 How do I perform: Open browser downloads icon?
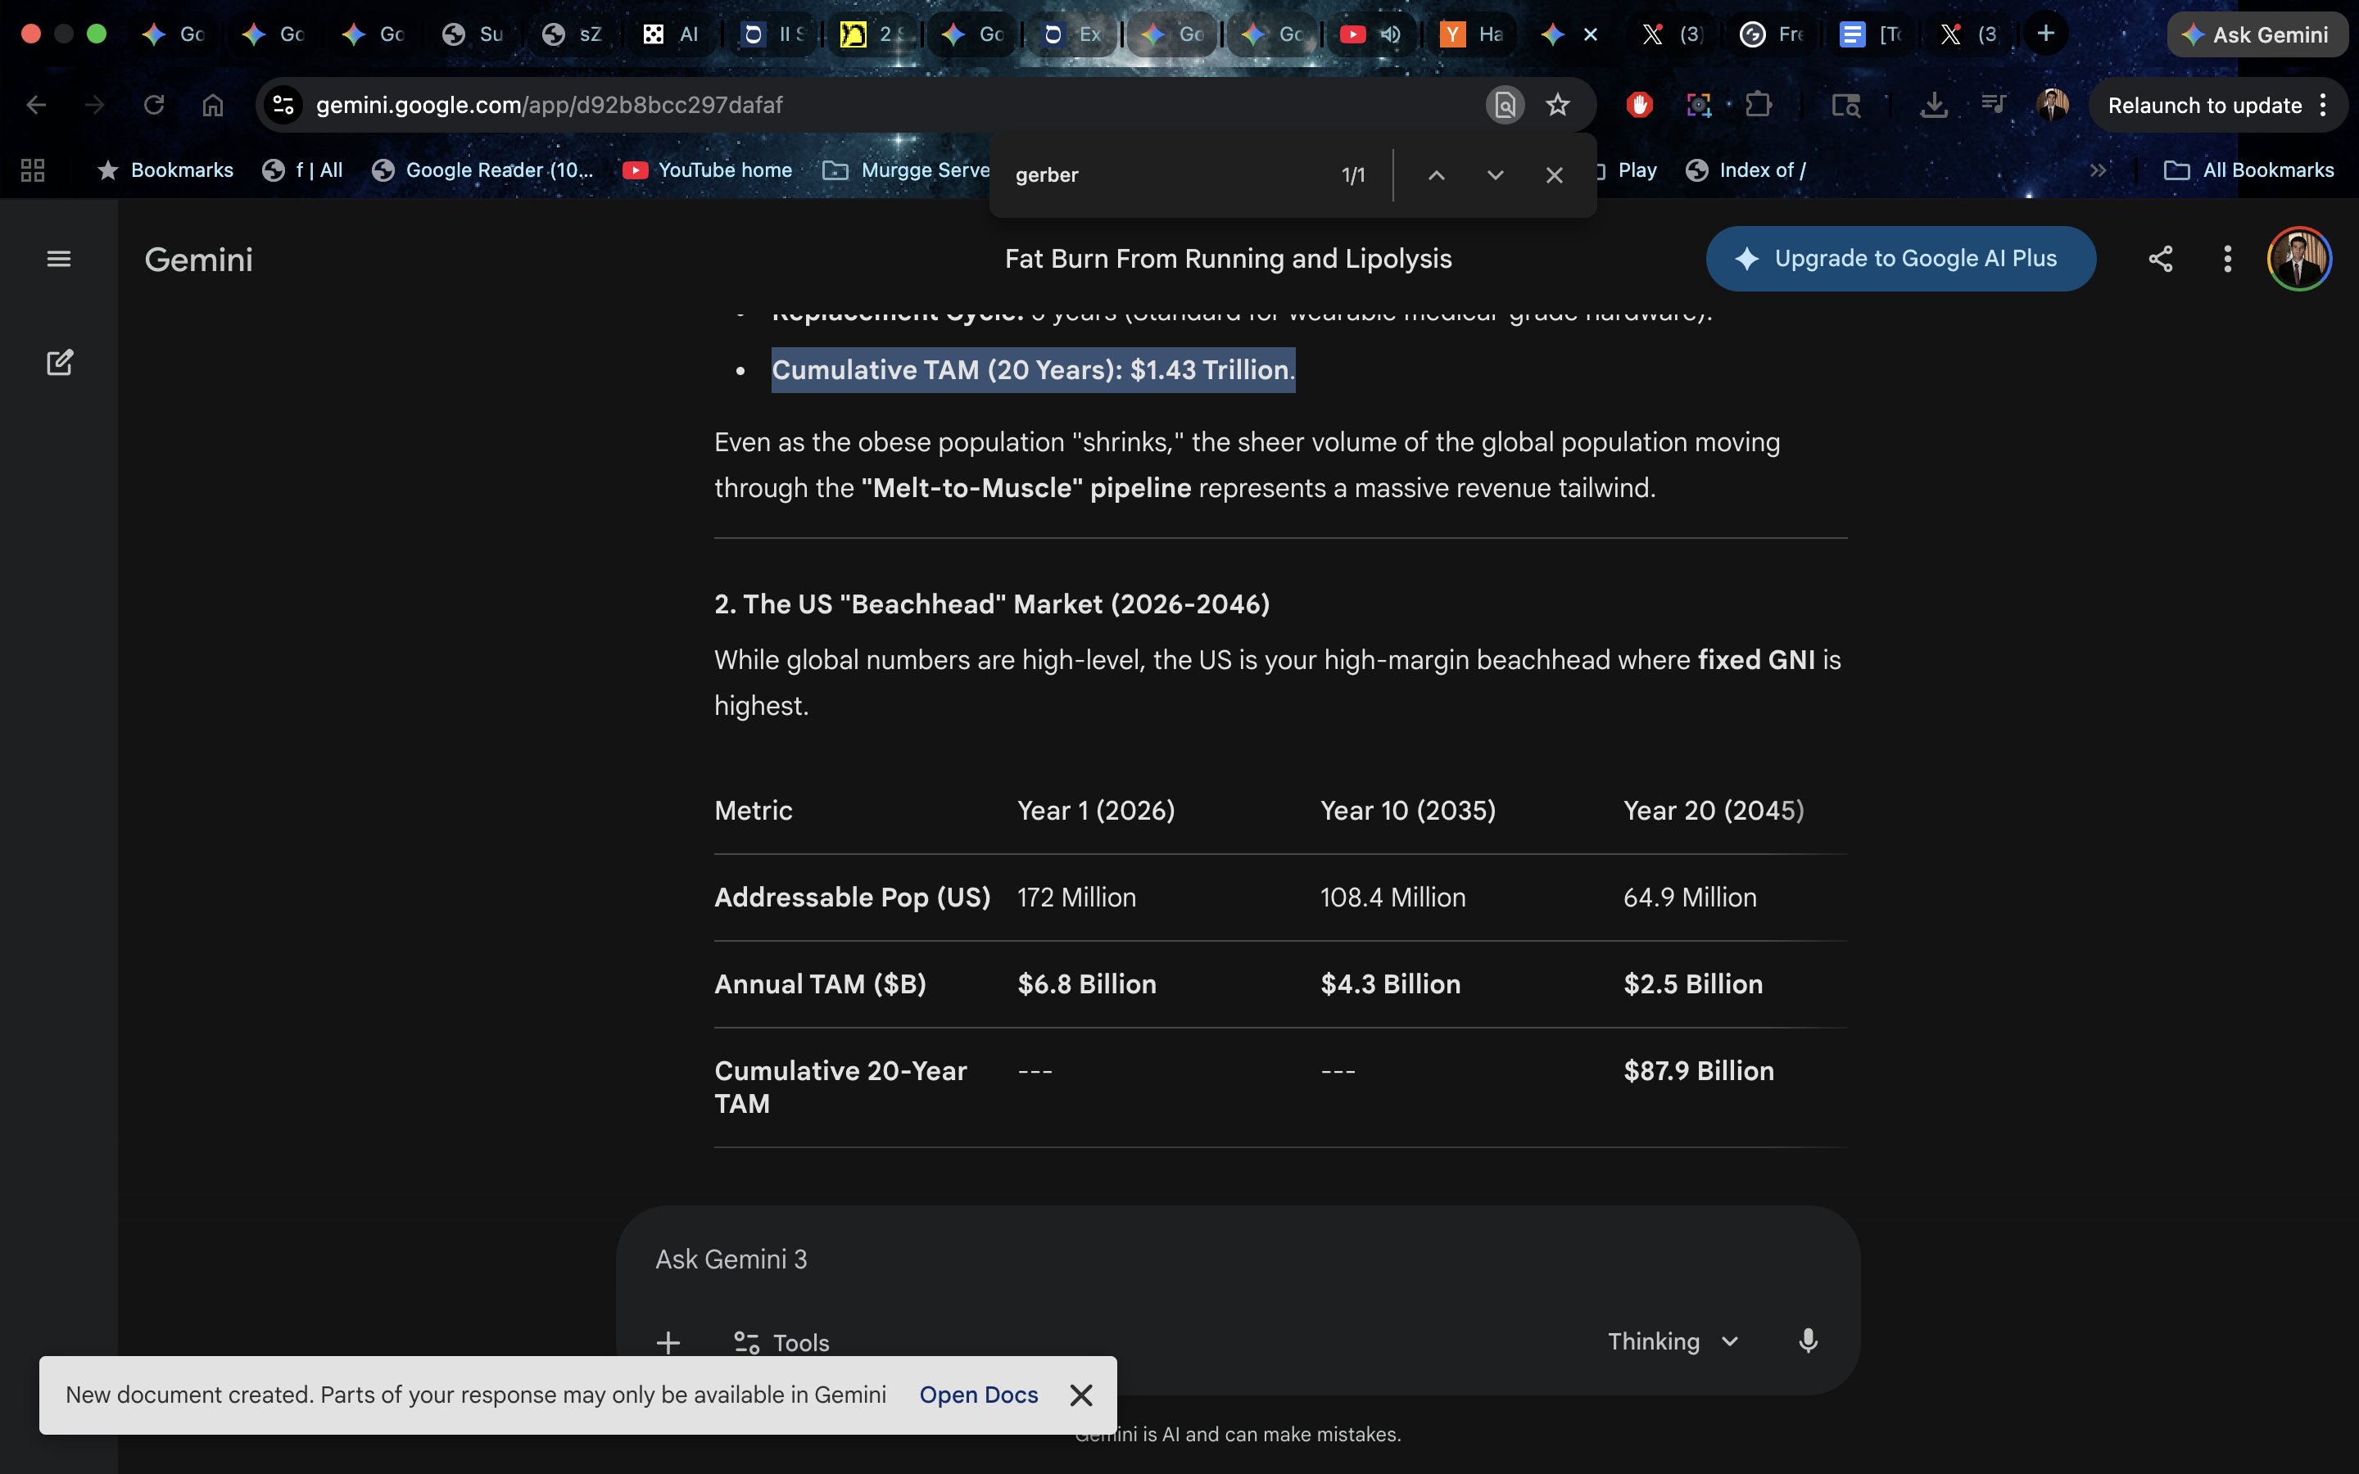tap(1934, 106)
